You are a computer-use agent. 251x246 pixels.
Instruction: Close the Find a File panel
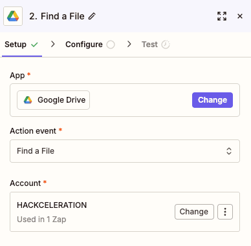point(240,16)
